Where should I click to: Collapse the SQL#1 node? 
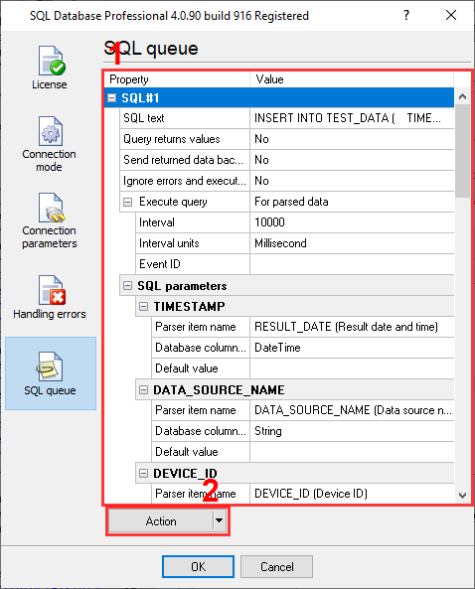coord(111,98)
